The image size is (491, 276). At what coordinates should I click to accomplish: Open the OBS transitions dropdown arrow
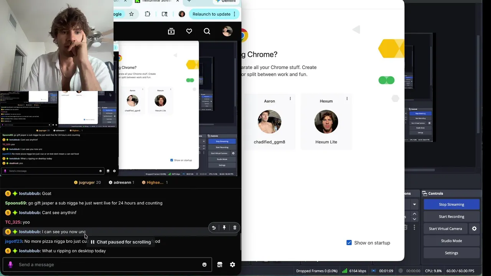point(414,204)
